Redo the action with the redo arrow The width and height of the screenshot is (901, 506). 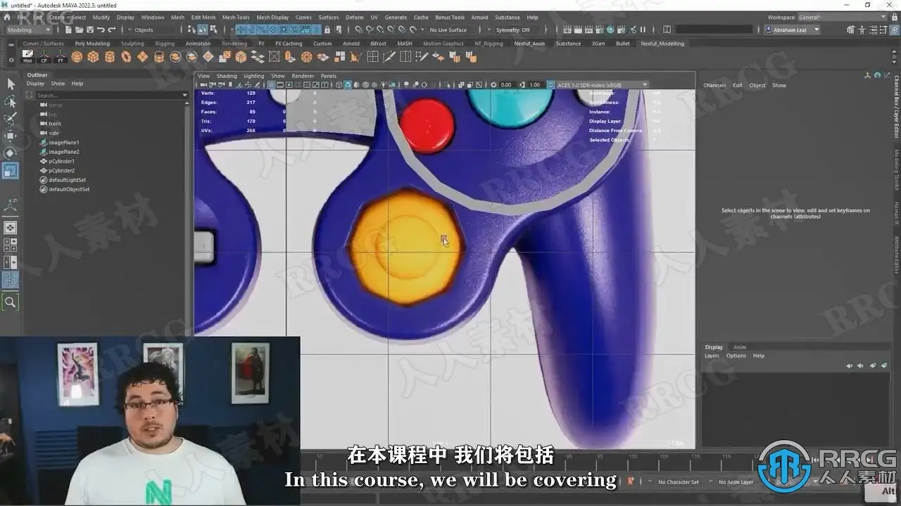[112, 30]
